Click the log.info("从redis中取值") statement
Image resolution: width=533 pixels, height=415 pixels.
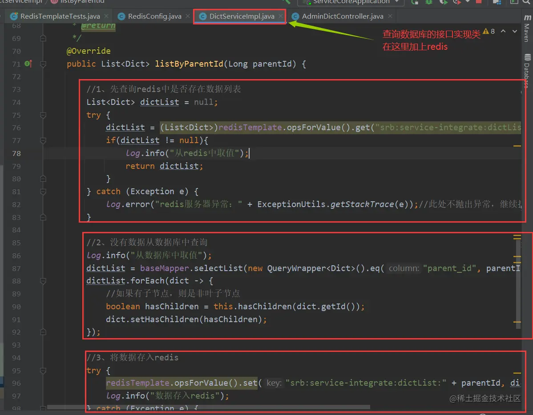pos(187,153)
